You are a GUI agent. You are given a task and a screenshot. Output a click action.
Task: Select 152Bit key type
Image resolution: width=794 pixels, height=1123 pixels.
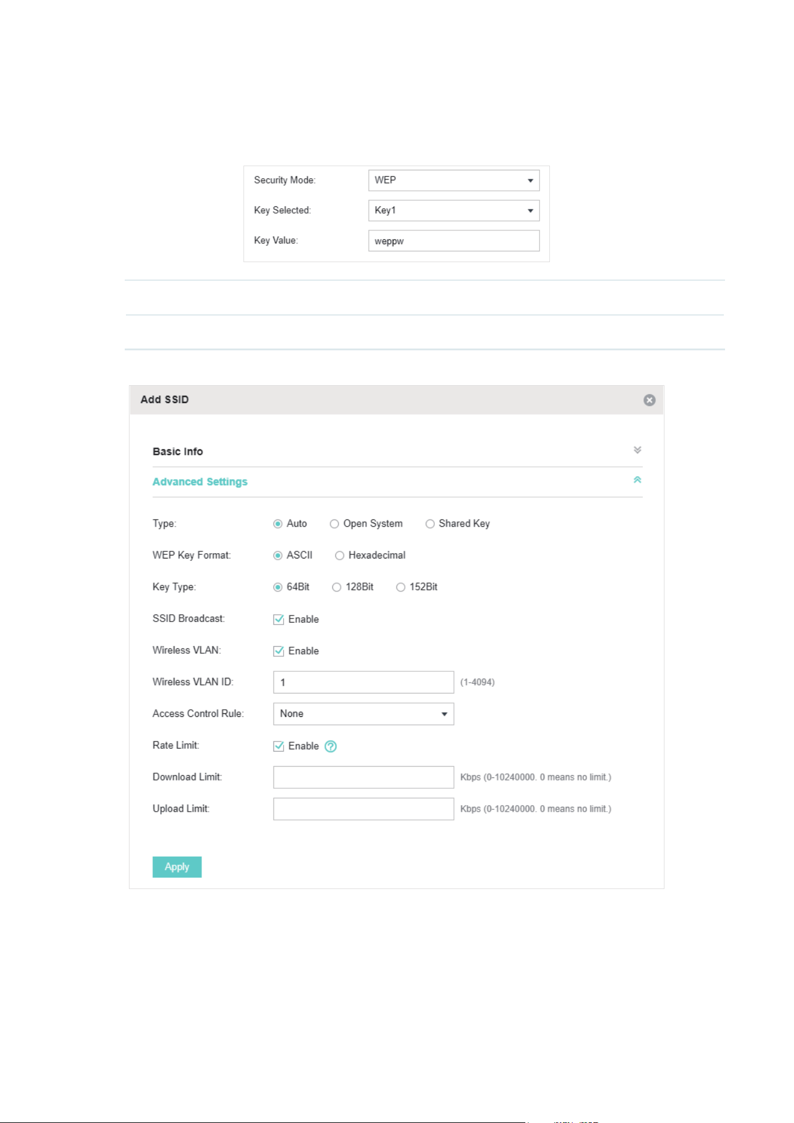[x=401, y=587]
